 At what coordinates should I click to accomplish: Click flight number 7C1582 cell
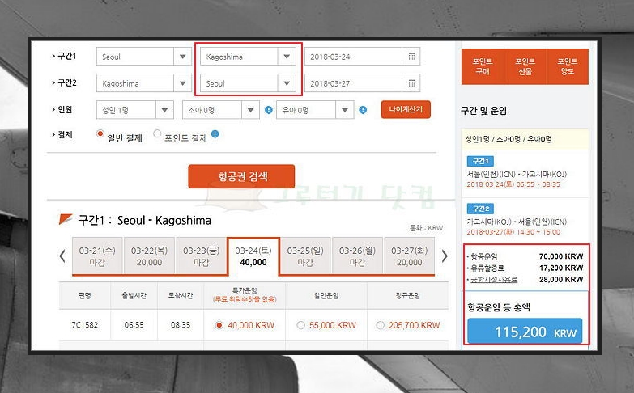85,325
